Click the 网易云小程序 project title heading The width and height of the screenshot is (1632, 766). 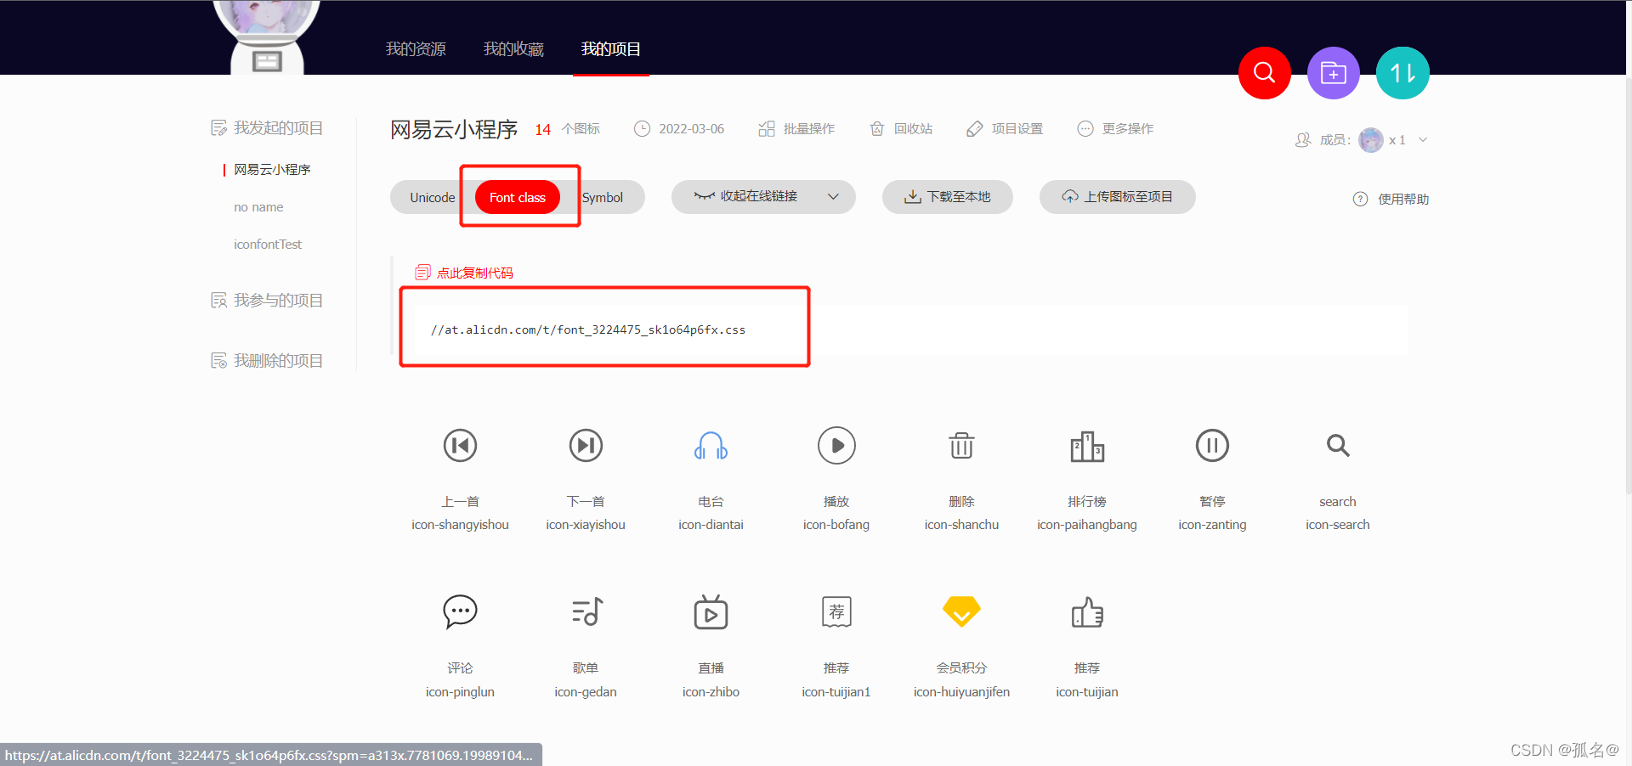point(454,129)
